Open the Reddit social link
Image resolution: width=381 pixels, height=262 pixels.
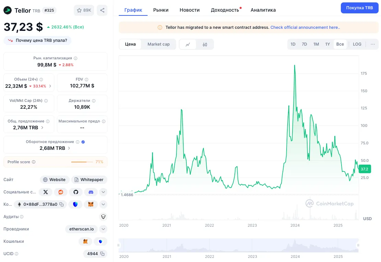(x=60, y=192)
